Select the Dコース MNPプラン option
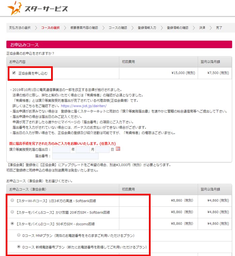Screen dimensions: 235x256 pyautogui.click(x=19, y=235)
